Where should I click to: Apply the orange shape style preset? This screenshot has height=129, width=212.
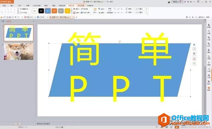pos(54,11)
